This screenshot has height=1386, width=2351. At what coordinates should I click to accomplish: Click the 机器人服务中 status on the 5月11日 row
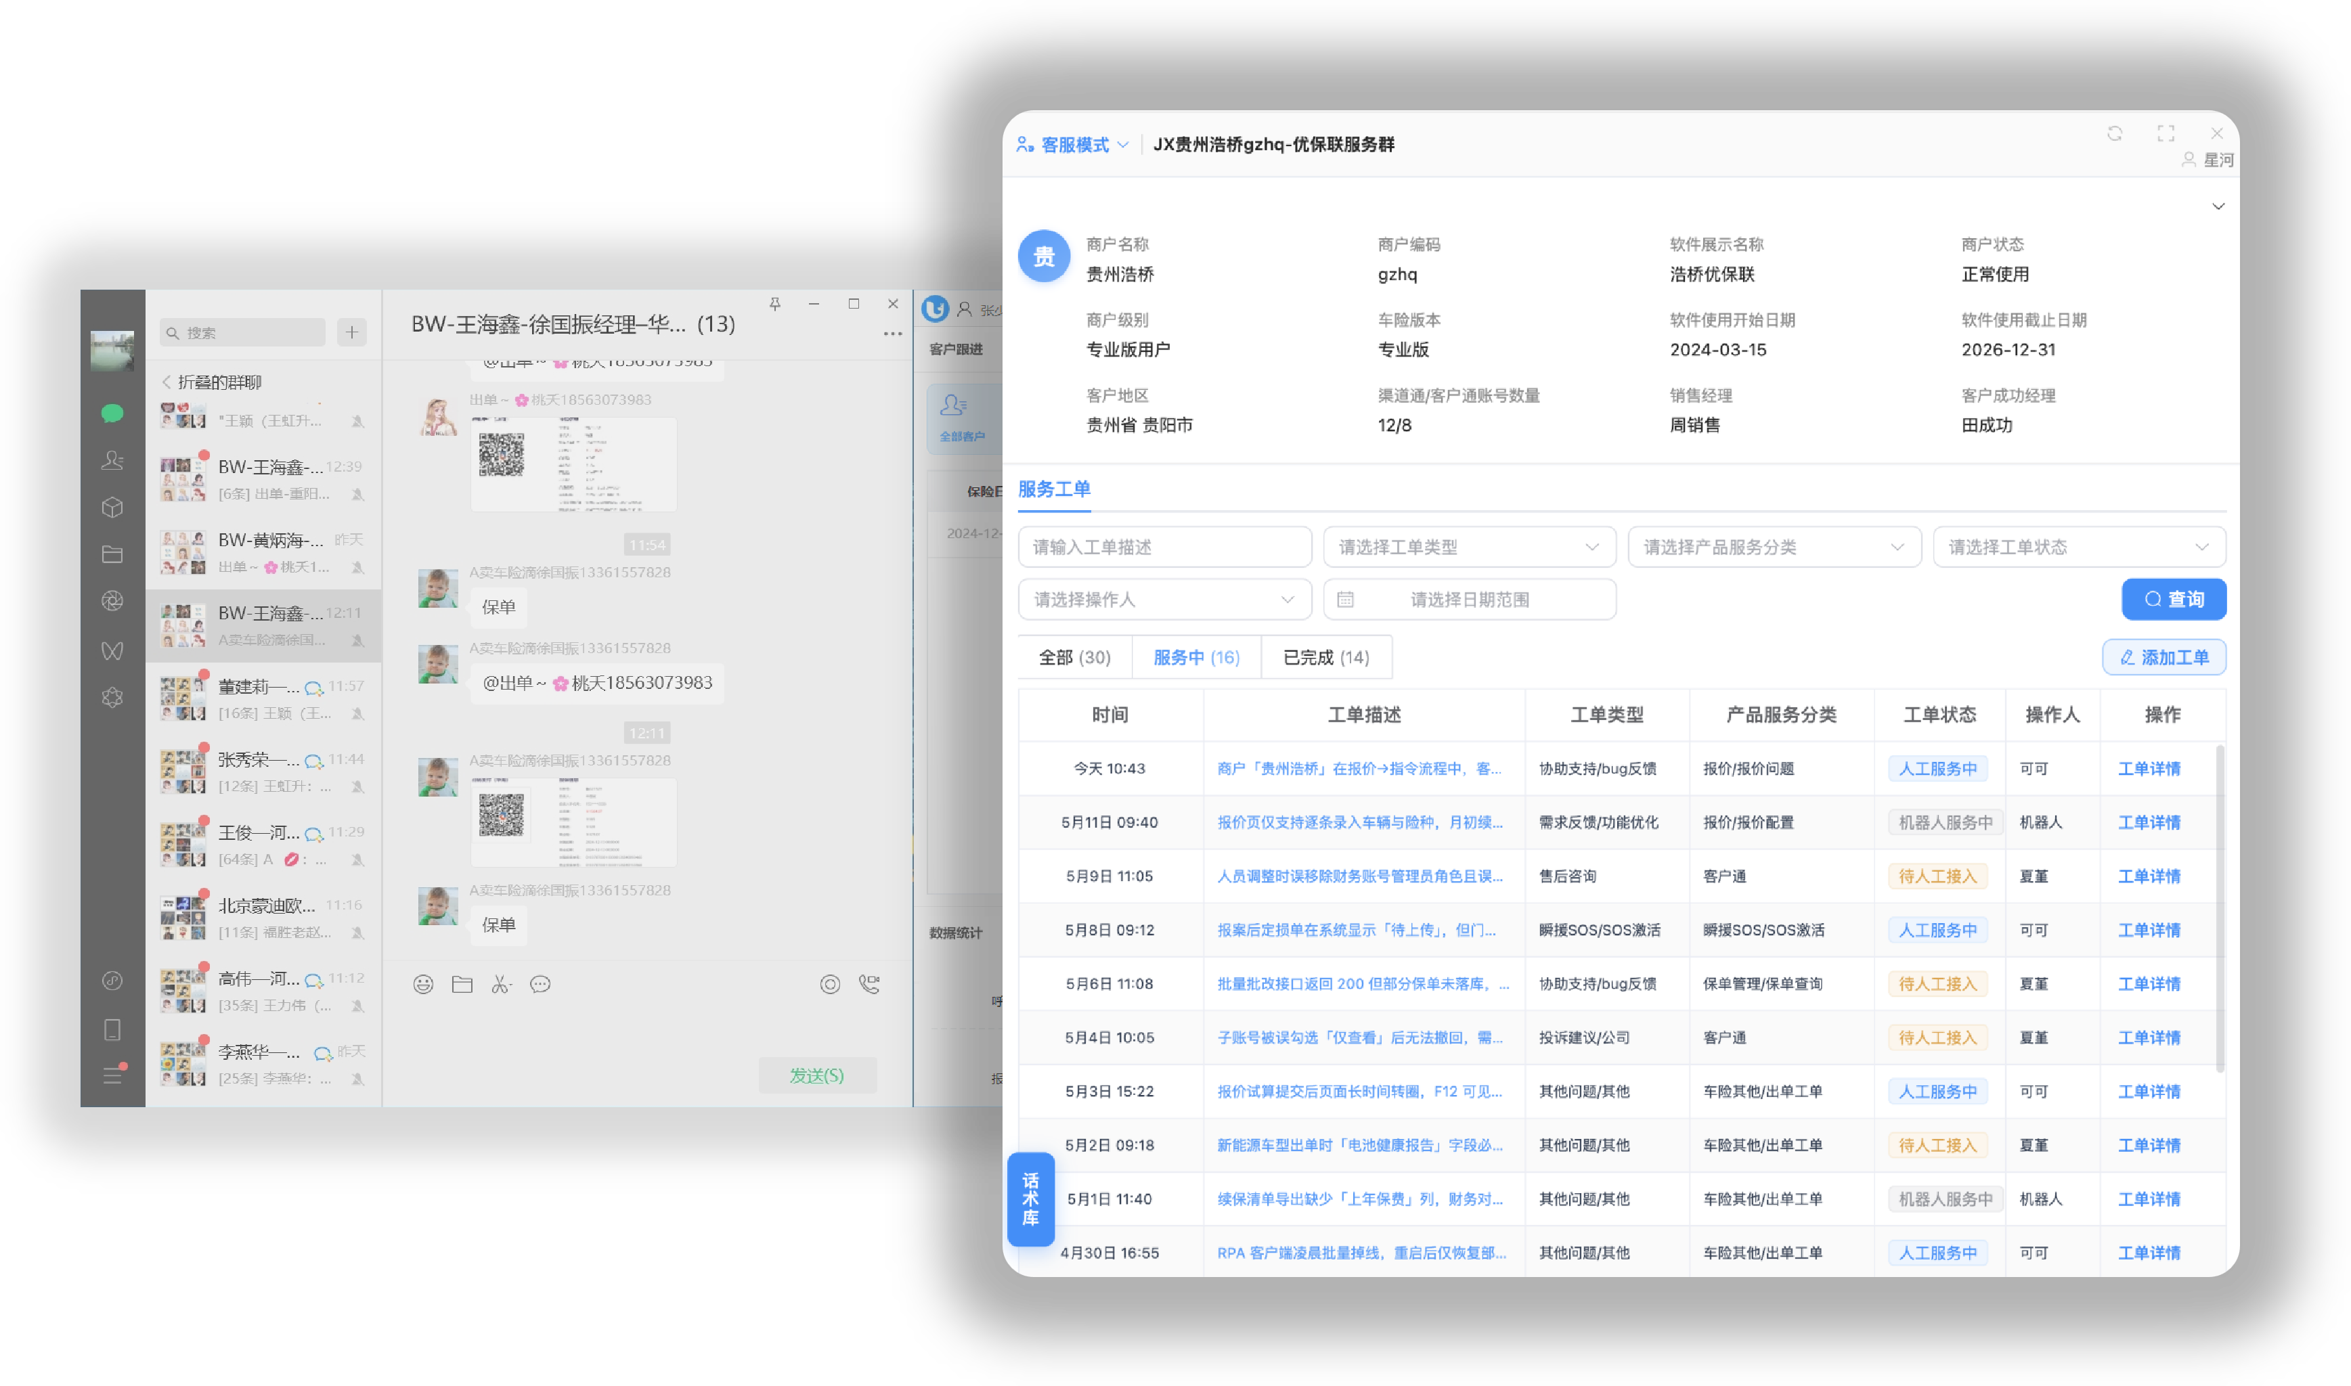point(1946,823)
